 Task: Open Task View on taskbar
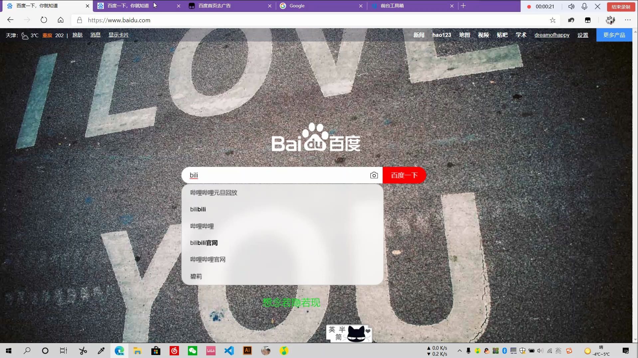tap(63, 351)
